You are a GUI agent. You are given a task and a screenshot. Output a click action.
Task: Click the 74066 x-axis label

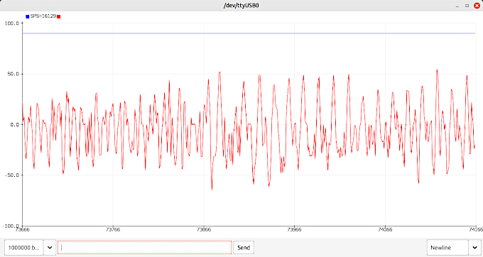(x=385, y=229)
